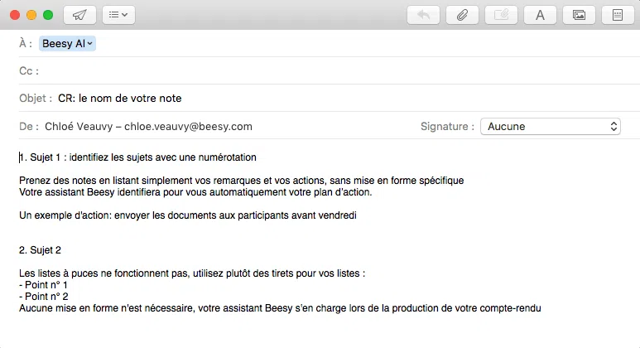Open the Signature dropdown set to Aucune
This screenshot has width=640, height=348.
551,127
